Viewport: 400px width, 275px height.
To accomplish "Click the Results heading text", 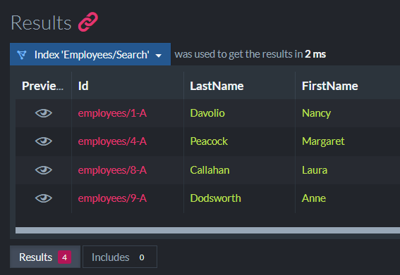I will pyautogui.click(x=41, y=23).
